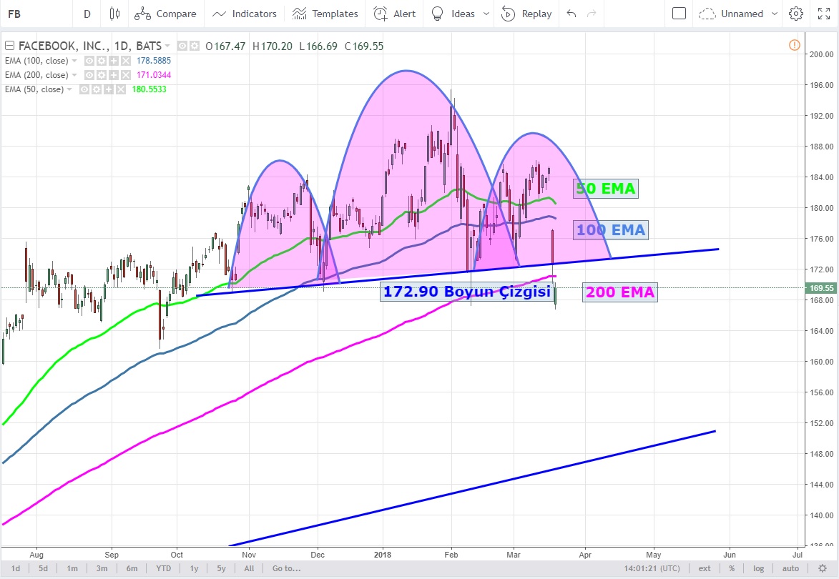Select the 1m time range

click(72, 568)
